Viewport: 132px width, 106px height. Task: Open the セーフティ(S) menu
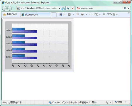pos(110,14)
